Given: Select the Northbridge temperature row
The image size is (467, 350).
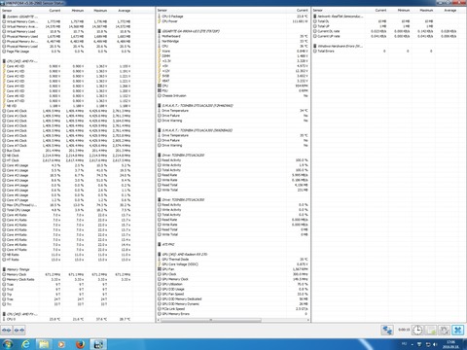Looking at the screenshot, I should tap(233, 41).
